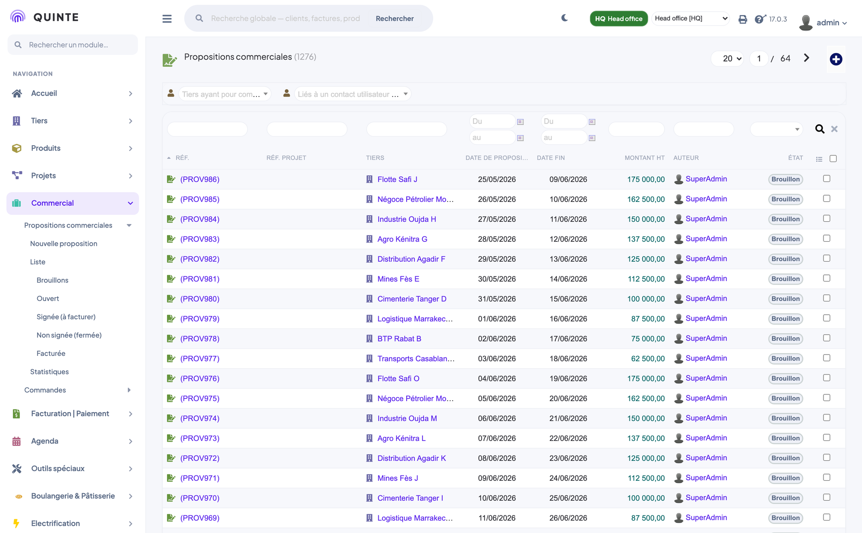The height and width of the screenshot is (533, 862).
Task: Open the Ouvert proposals menu item
Action: (x=47, y=298)
